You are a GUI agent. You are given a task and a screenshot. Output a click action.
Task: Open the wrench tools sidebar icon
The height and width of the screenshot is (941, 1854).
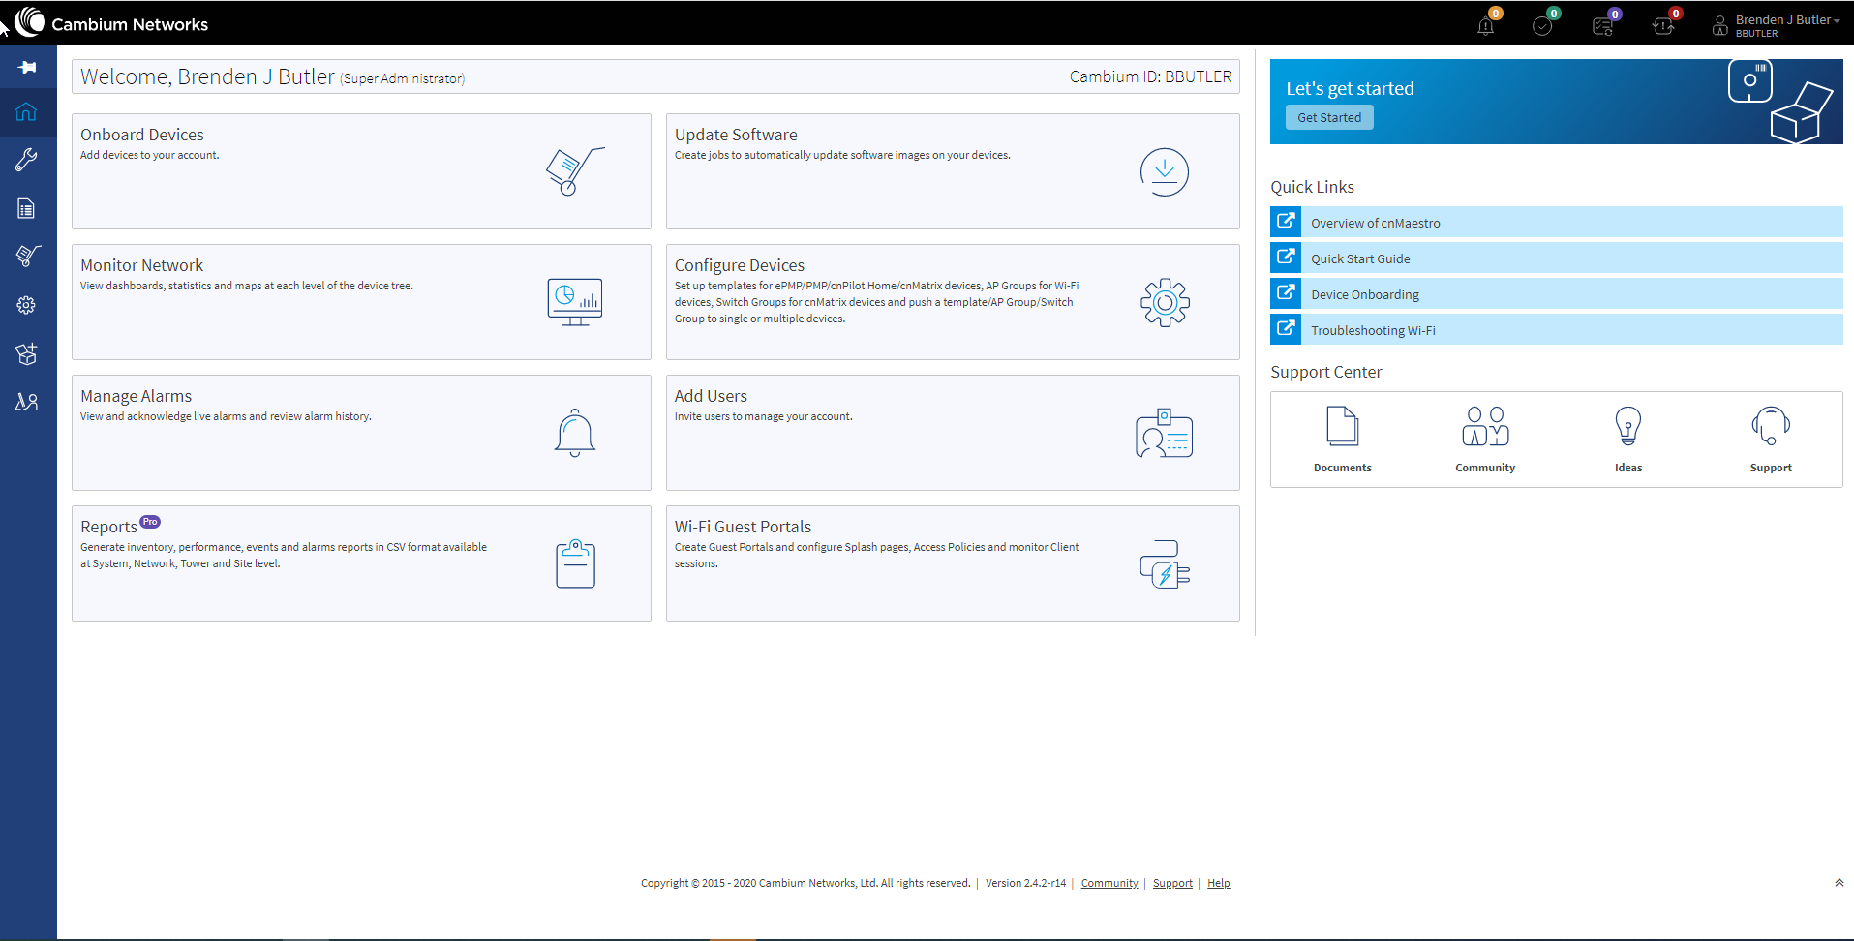coord(27,160)
